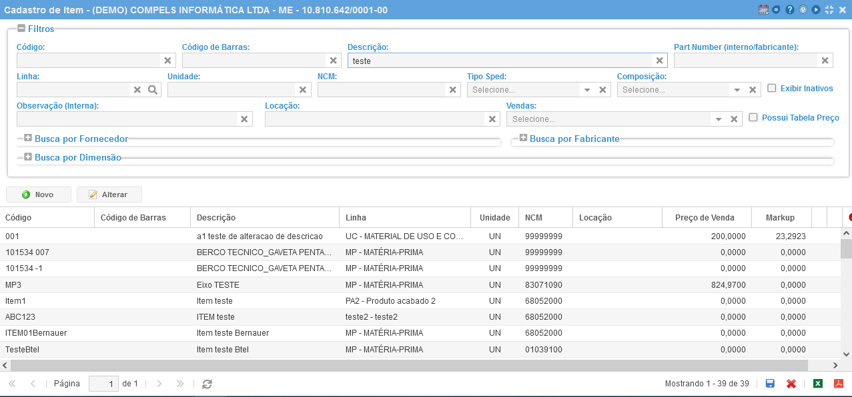Click into the Locação filter input
This screenshot has width=852, height=397.
pyautogui.click(x=376, y=119)
